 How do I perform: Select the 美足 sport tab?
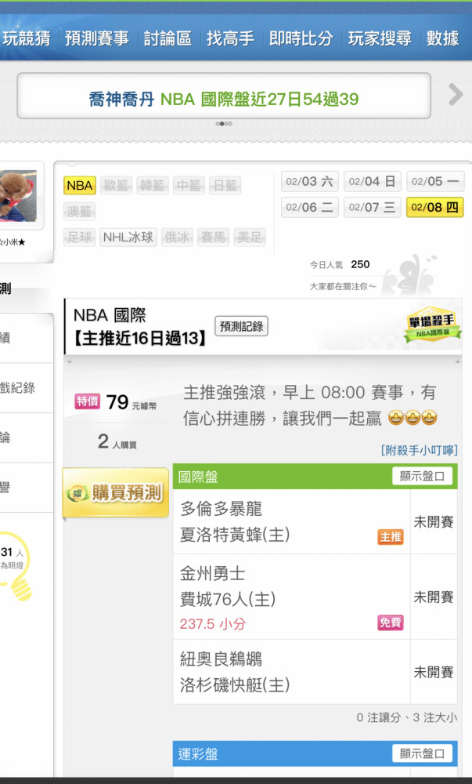coord(250,237)
